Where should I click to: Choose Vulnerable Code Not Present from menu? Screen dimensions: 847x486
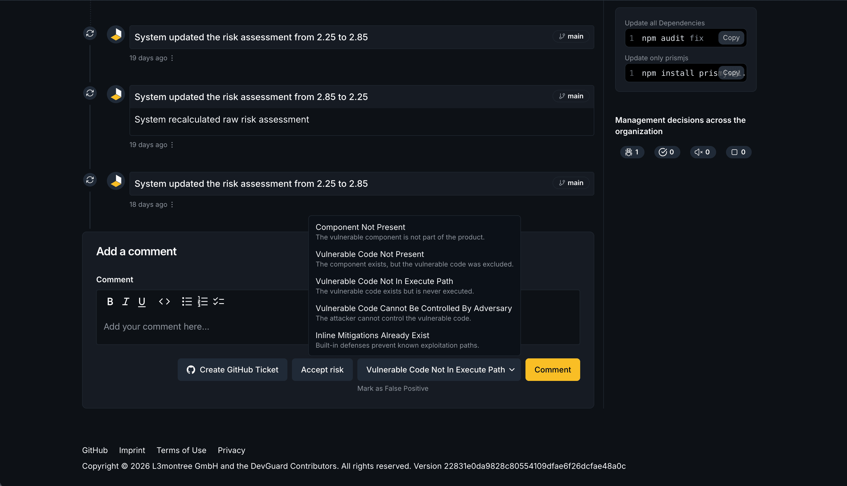click(369, 254)
